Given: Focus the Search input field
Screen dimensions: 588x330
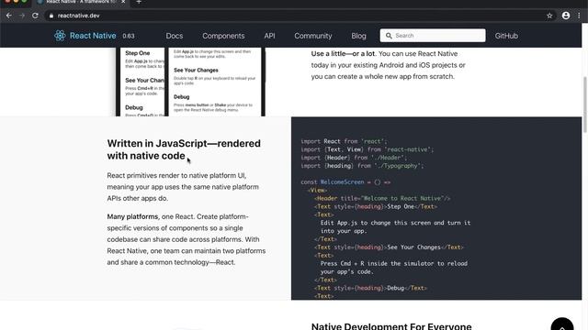Looking at the screenshot, I should point(433,36).
